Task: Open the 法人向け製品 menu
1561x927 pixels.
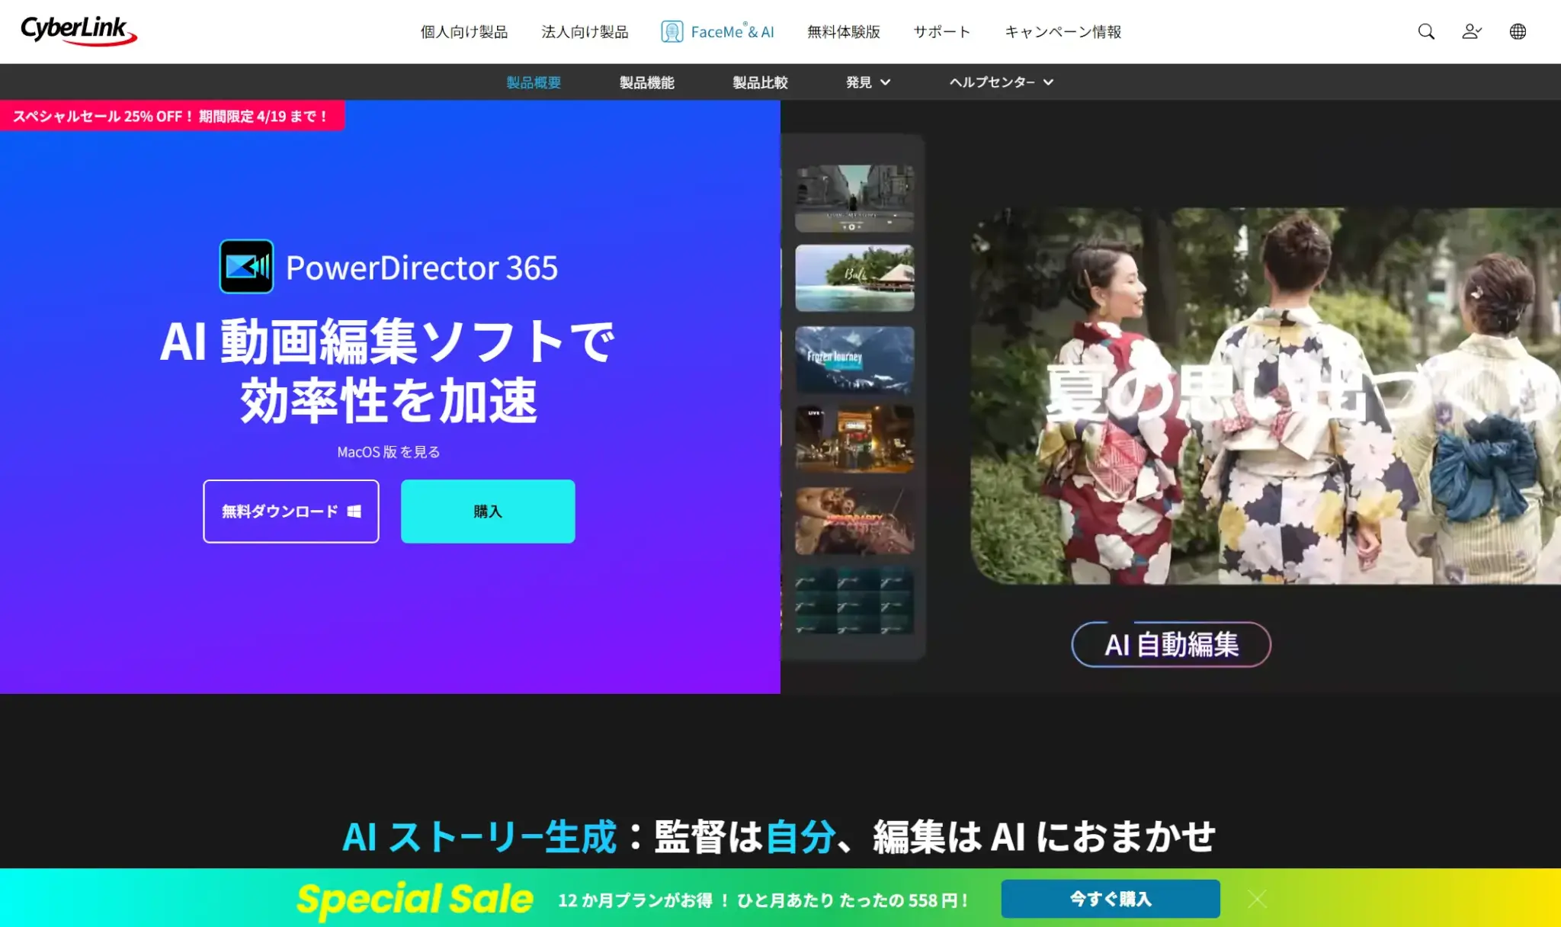Action: [585, 31]
